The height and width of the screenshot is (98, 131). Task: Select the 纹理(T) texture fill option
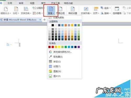[64, 67]
